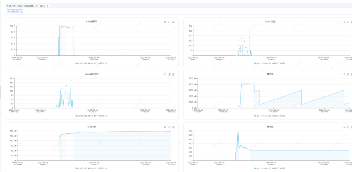Click the sort icon on 线程数 chart
352x172 pixels.
[348, 127]
